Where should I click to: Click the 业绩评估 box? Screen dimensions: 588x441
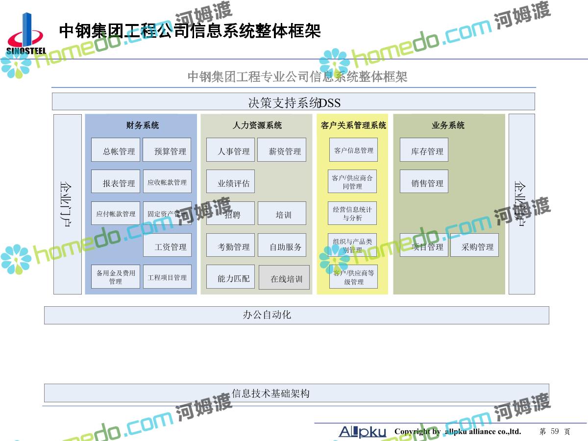(x=230, y=181)
